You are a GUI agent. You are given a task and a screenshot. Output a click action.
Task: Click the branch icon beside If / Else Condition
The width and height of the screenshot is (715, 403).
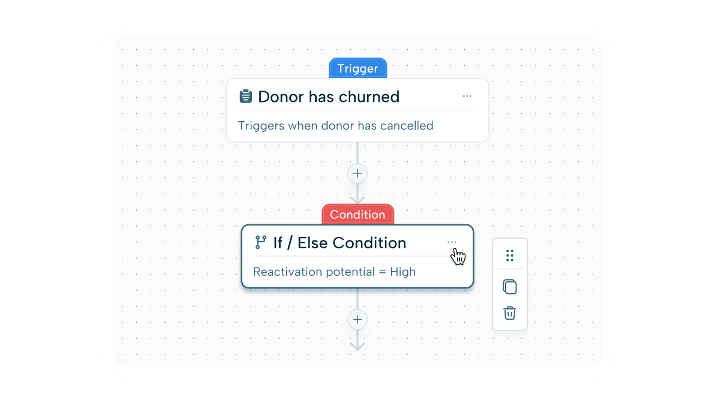click(261, 242)
